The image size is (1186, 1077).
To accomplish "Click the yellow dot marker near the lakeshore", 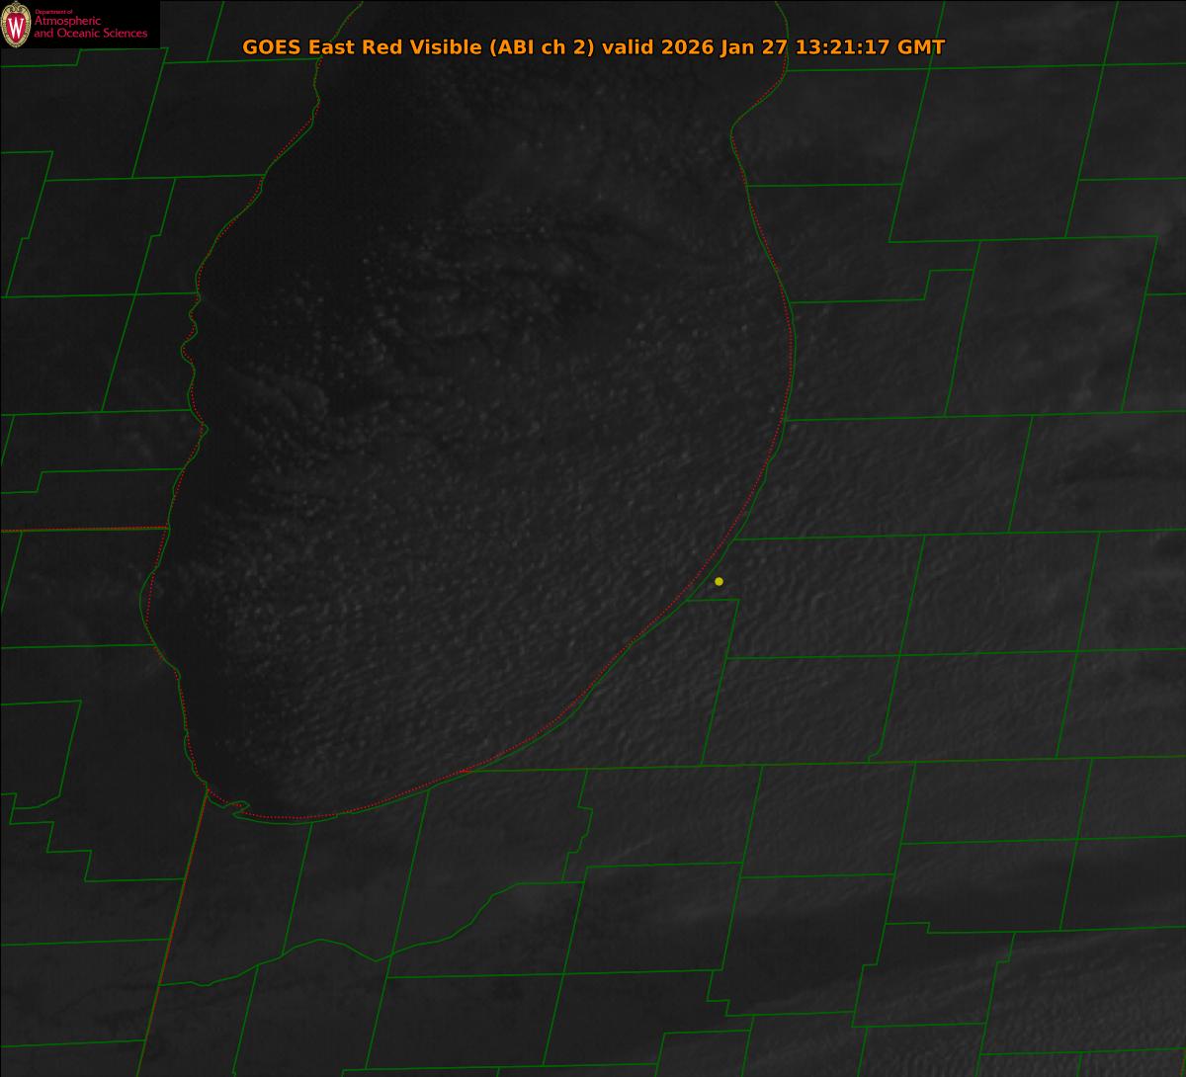I will (x=719, y=581).
